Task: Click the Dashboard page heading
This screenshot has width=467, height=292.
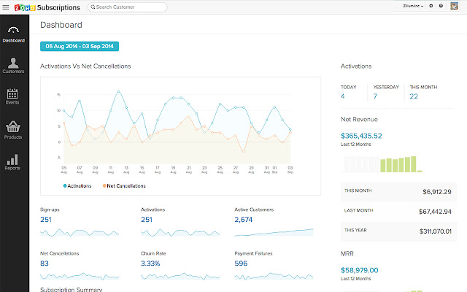Action: (x=61, y=25)
